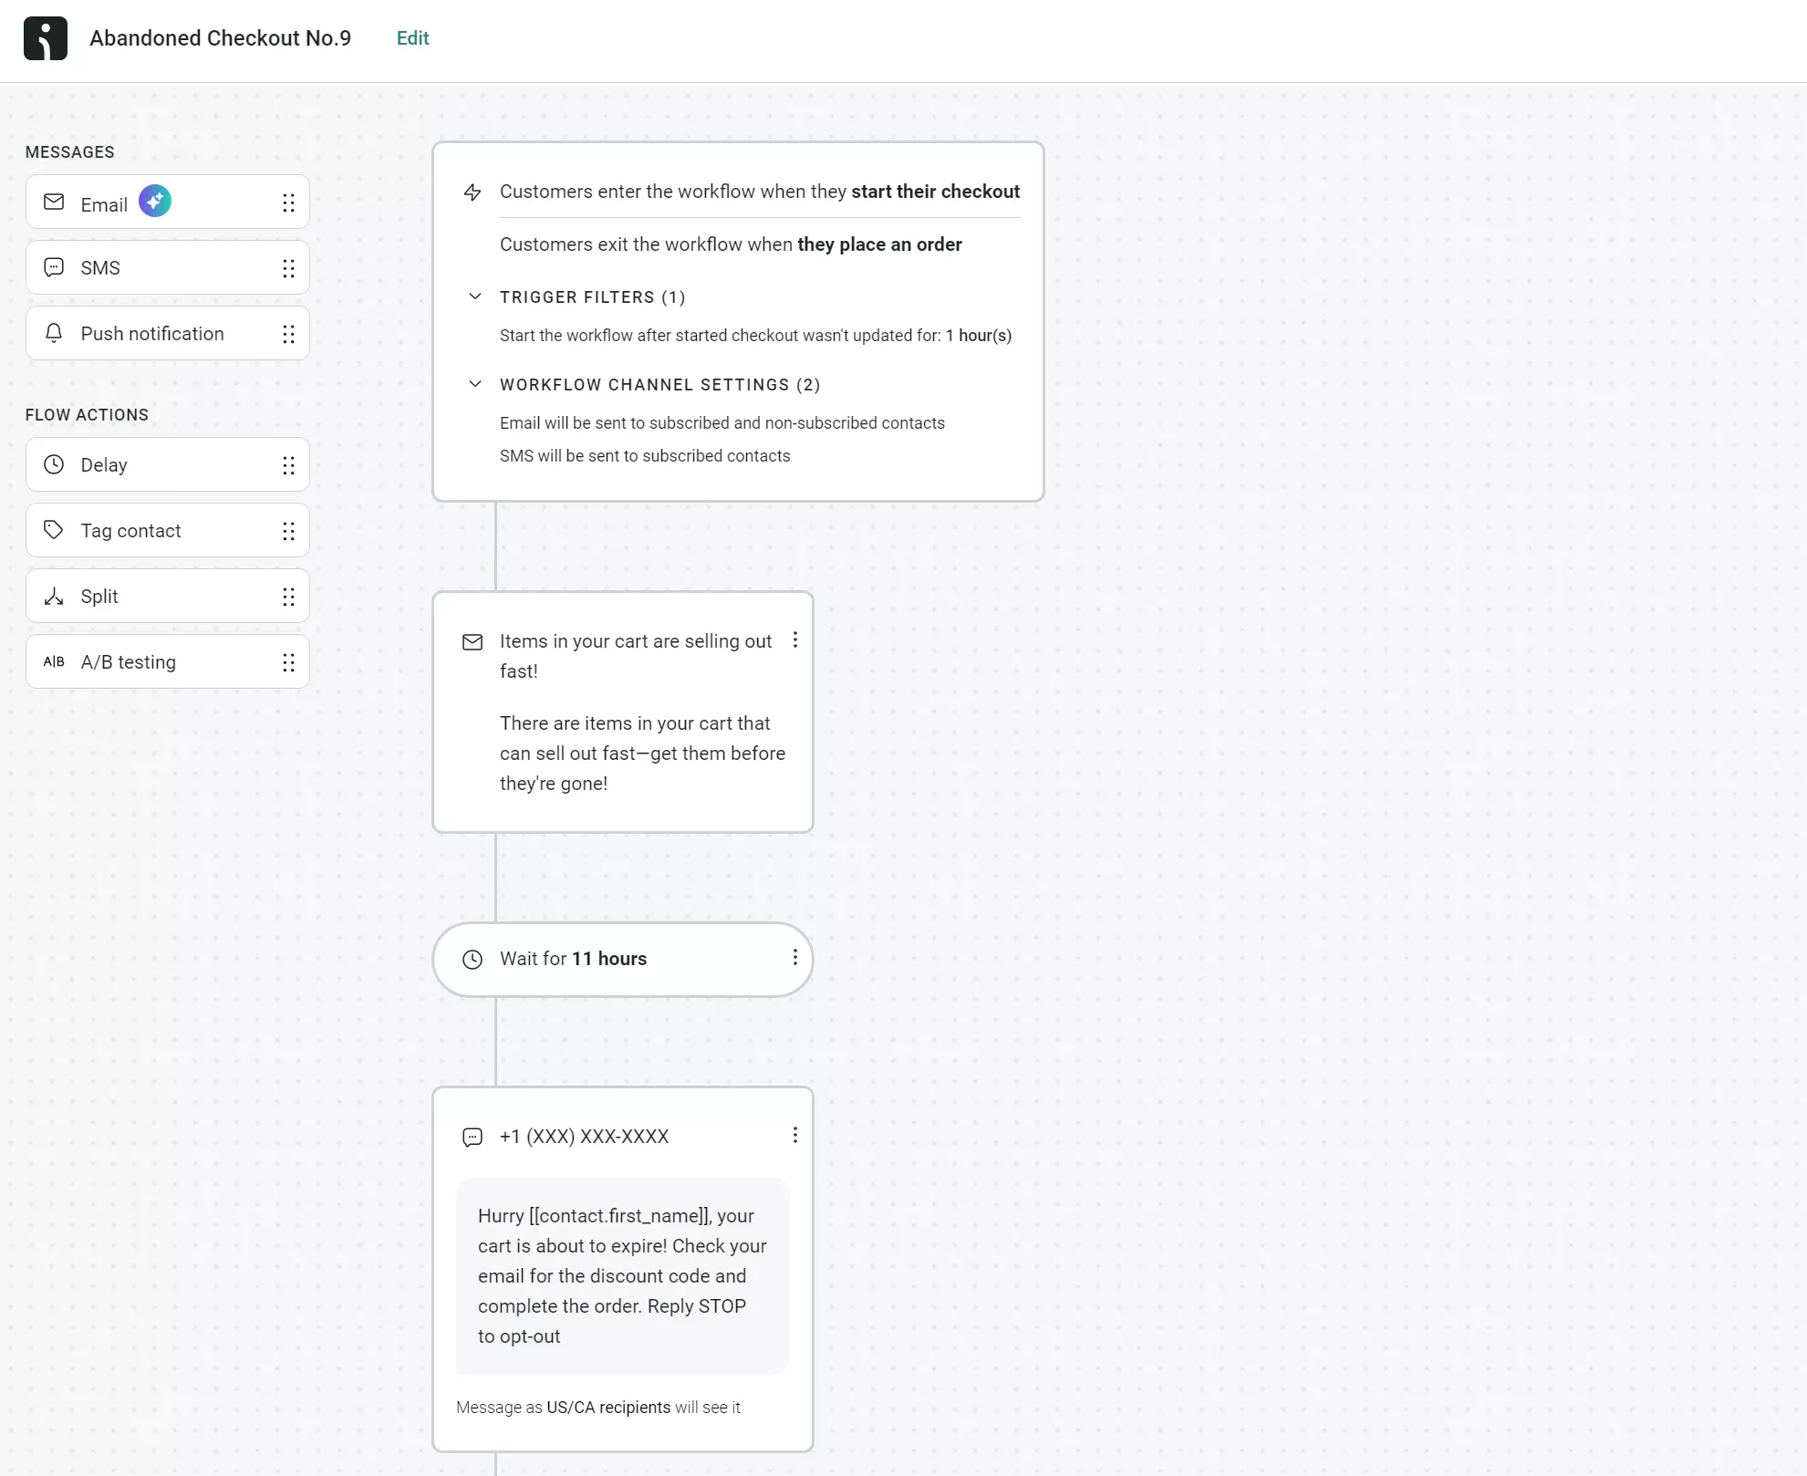Screen dimensions: 1807x1476
Task: Click the chat bubble icon in SMS block
Action: click(54, 267)
